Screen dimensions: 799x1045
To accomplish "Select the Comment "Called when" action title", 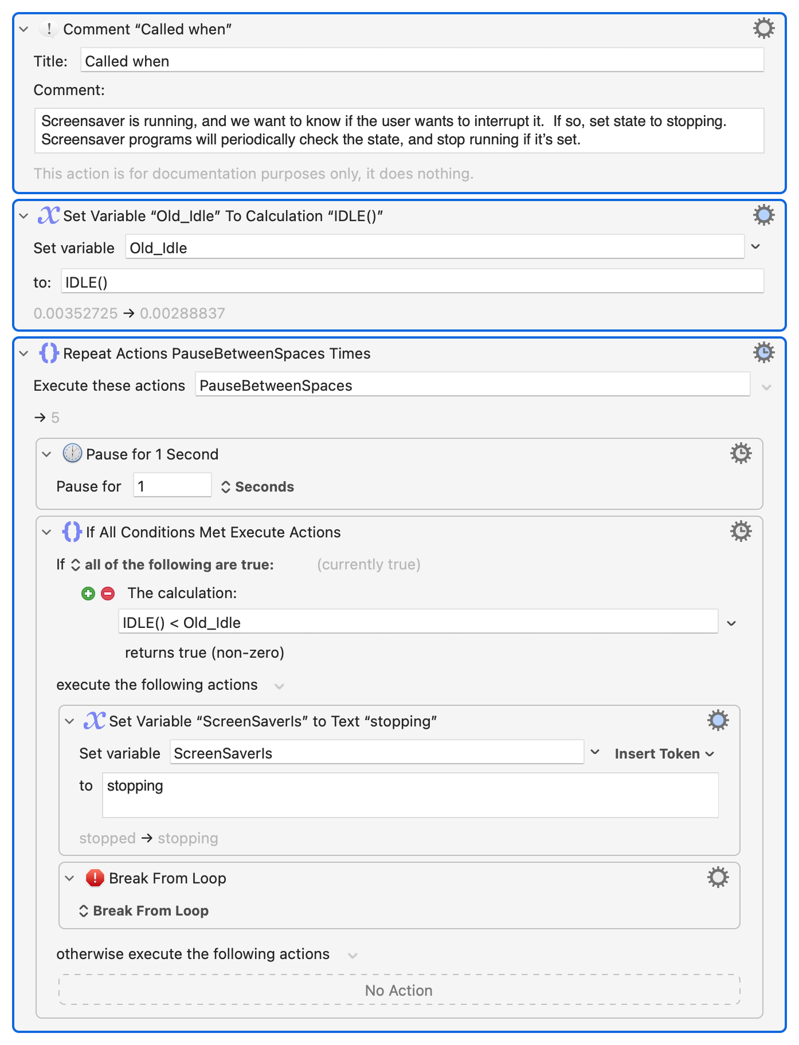I will (147, 29).
